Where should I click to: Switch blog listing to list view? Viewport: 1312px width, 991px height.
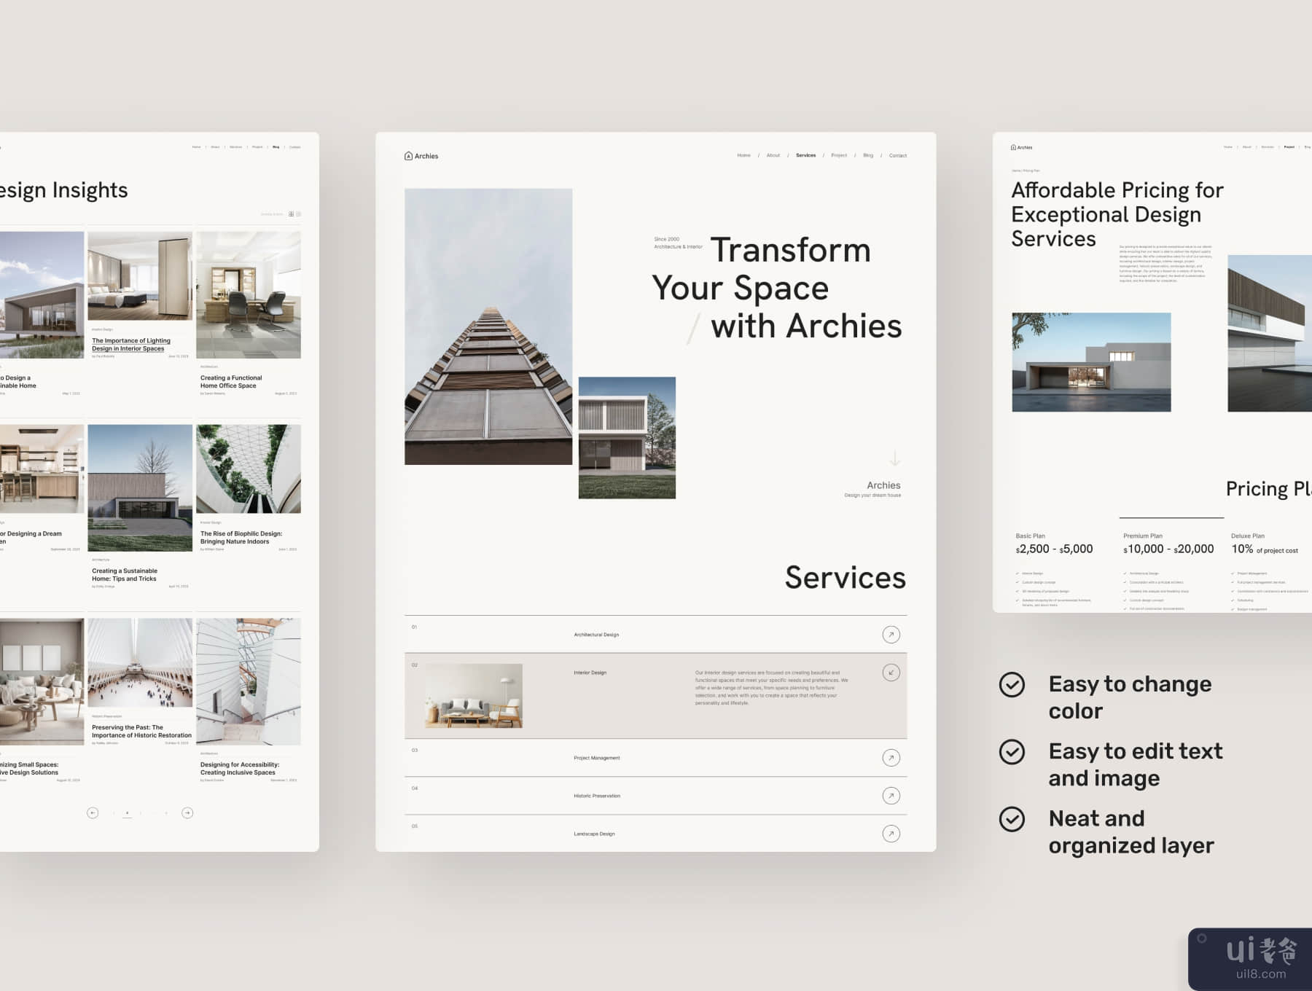(299, 214)
